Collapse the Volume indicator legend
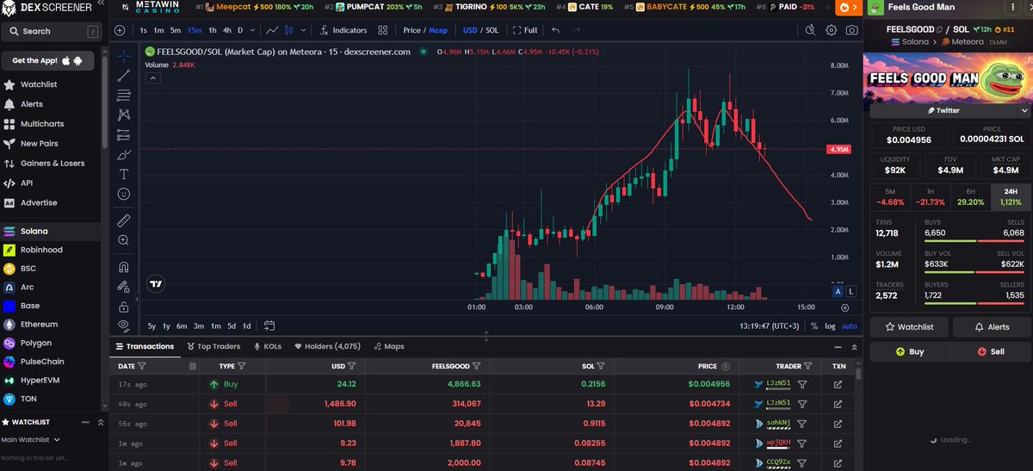The height and width of the screenshot is (471, 1033). (x=152, y=77)
